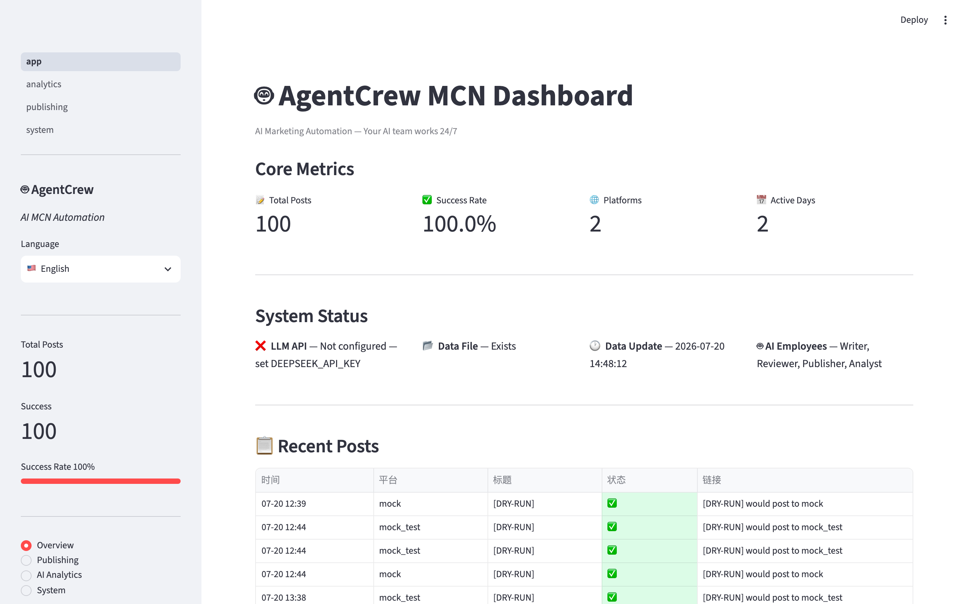Select the Publishing radio option
Screen dimensions: 967x604
tap(26, 560)
